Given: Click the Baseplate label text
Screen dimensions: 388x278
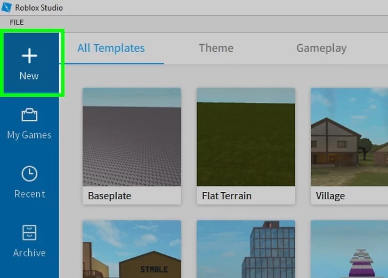Looking at the screenshot, I should pyautogui.click(x=110, y=196).
